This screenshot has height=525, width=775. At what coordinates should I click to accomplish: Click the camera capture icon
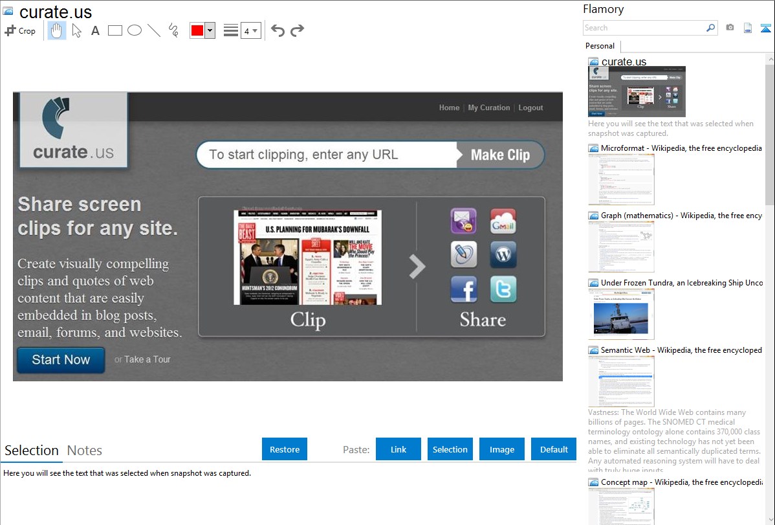[730, 28]
